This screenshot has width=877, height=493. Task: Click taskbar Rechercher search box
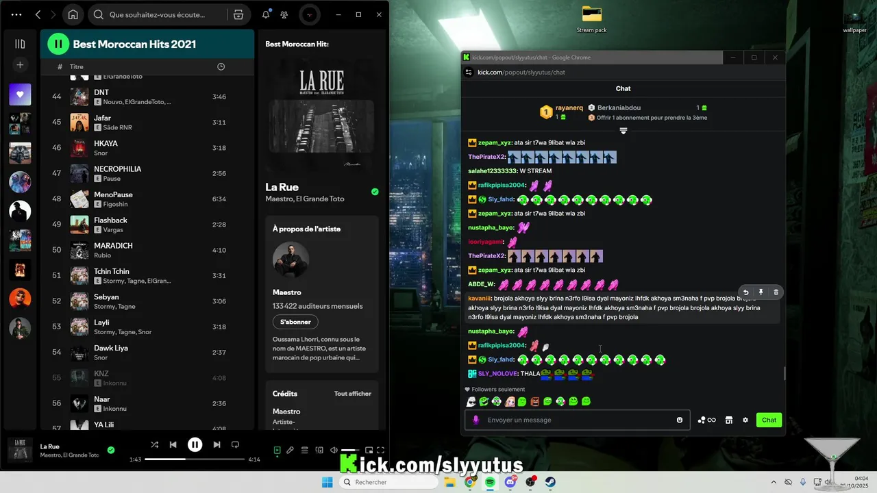click(x=388, y=482)
